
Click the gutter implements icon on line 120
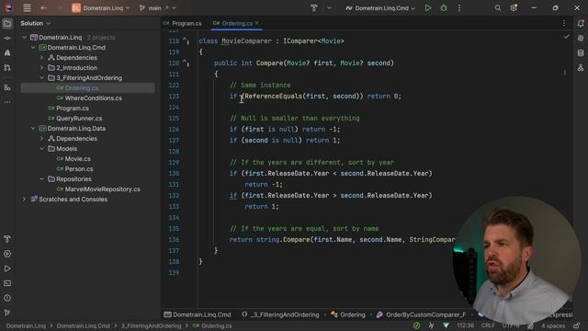186,63
